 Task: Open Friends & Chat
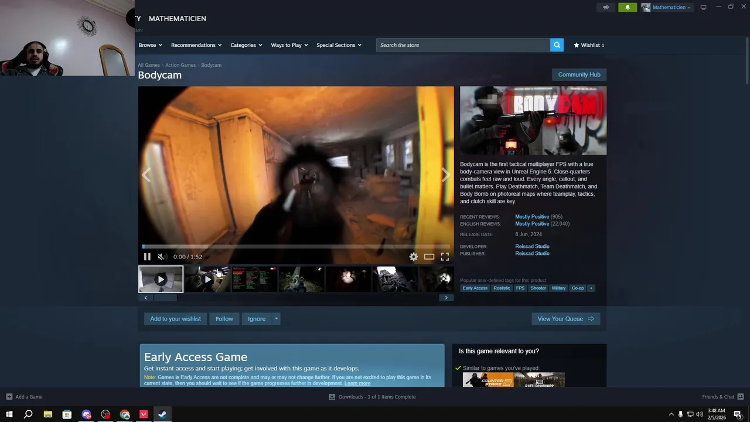click(x=723, y=397)
